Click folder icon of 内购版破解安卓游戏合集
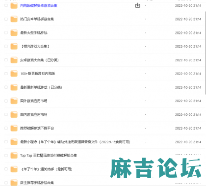This screenshot has width=206, height=186. pyautogui.click(x=14, y=5)
